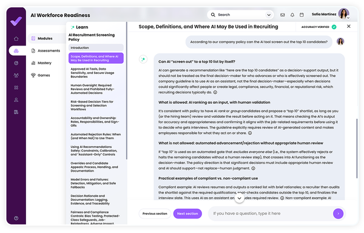Screen dimensions: 364x233
Task: Open the info icon after 'act on or share.'
Action: coord(250,133)
